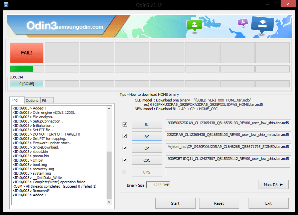The height and width of the screenshot is (215, 298).
Task: Click the 'Removed!!' log line
Action: [31, 191]
